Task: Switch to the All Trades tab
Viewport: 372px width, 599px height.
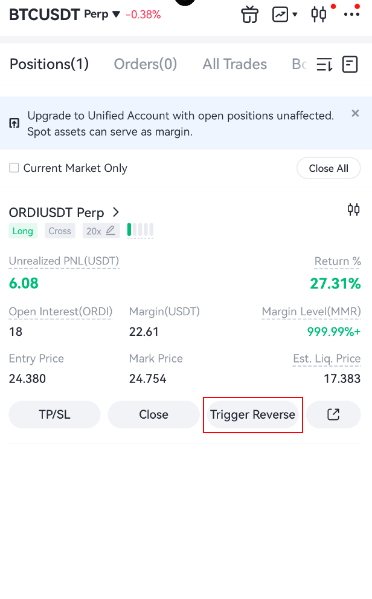Action: [235, 64]
